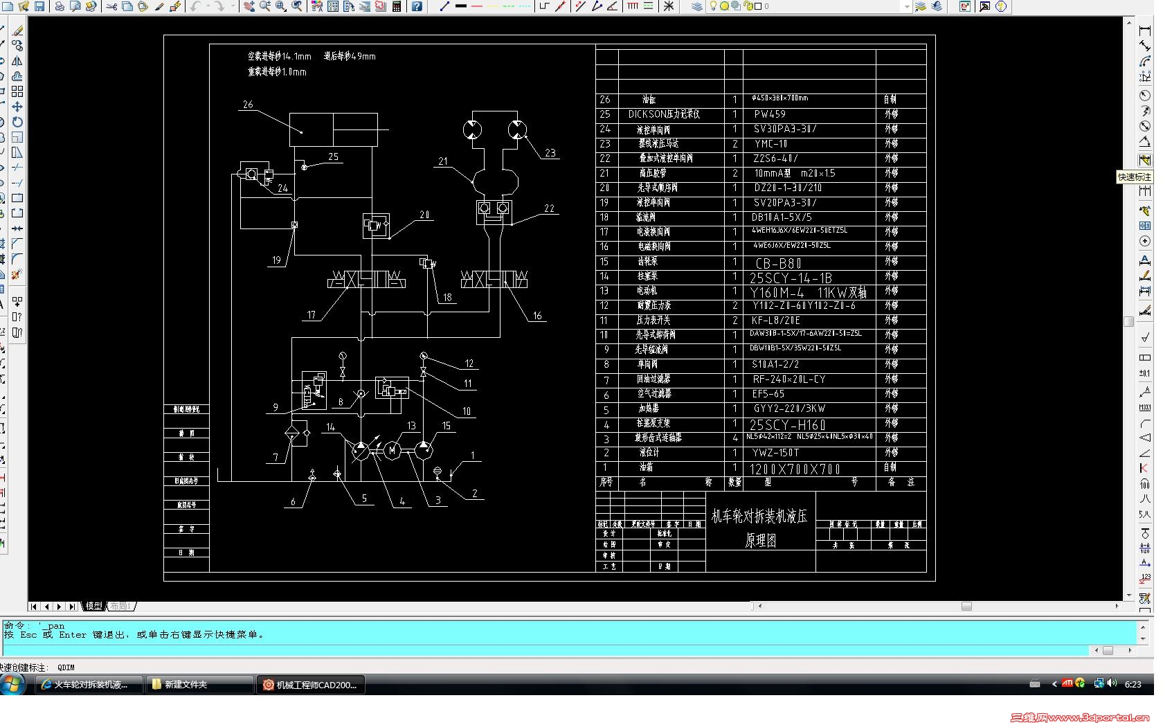The width and height of the screenshot is (1163, 727).
Task: Click the command line input area
Action: tap(547, 650)
